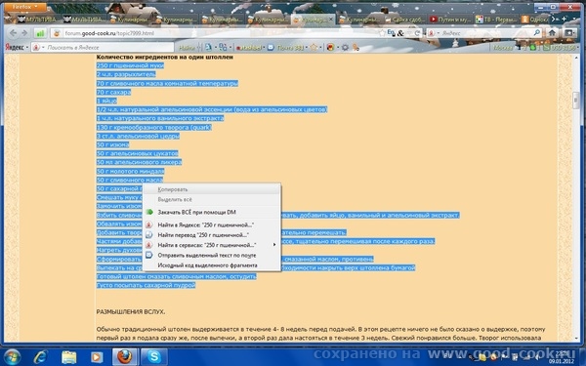Reload the page with the refresh icon
The image size is (586, 366).
point(417,33)
